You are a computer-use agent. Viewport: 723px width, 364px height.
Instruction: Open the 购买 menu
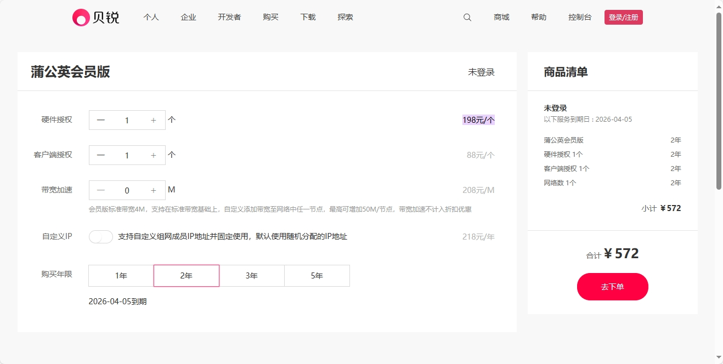(x=270, y=18)
